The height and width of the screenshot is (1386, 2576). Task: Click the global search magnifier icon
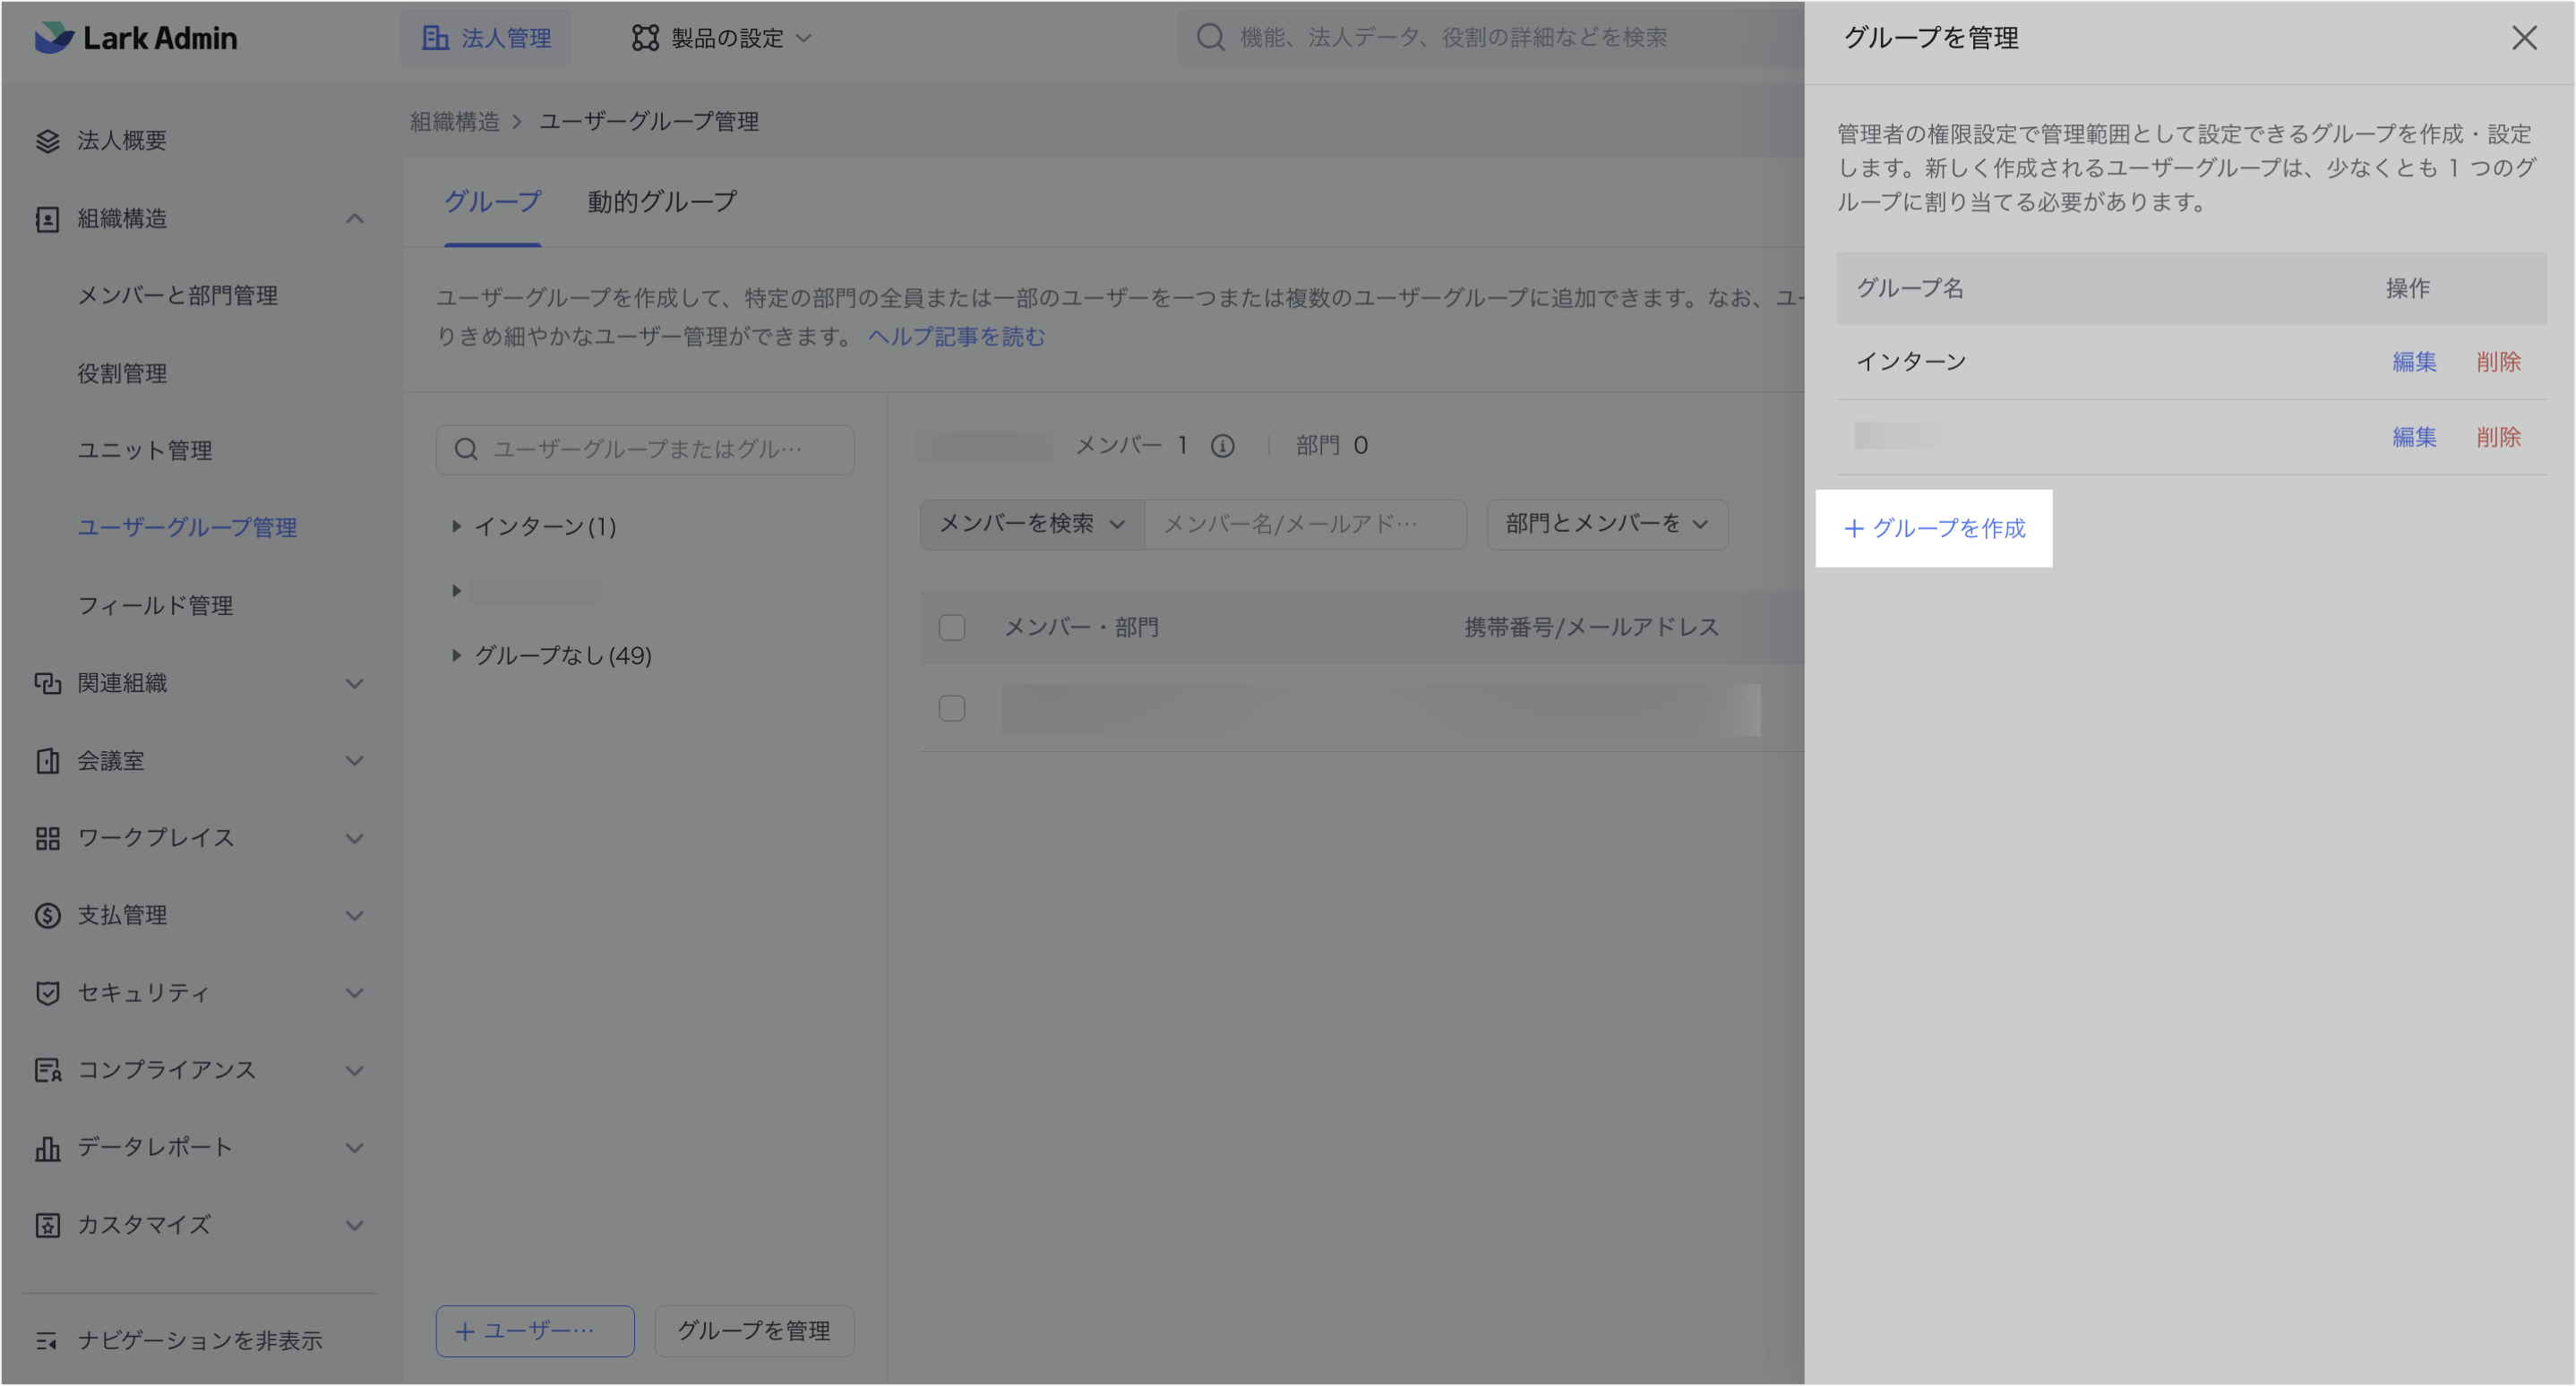click(x=1210, y=37)
